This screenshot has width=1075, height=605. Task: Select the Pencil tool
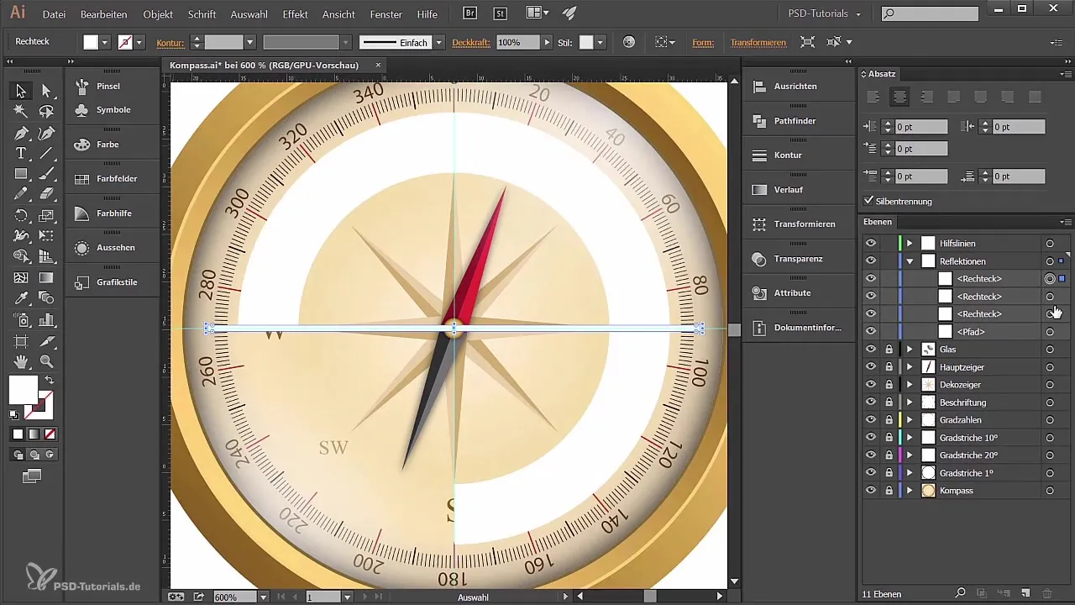[21, 194]
